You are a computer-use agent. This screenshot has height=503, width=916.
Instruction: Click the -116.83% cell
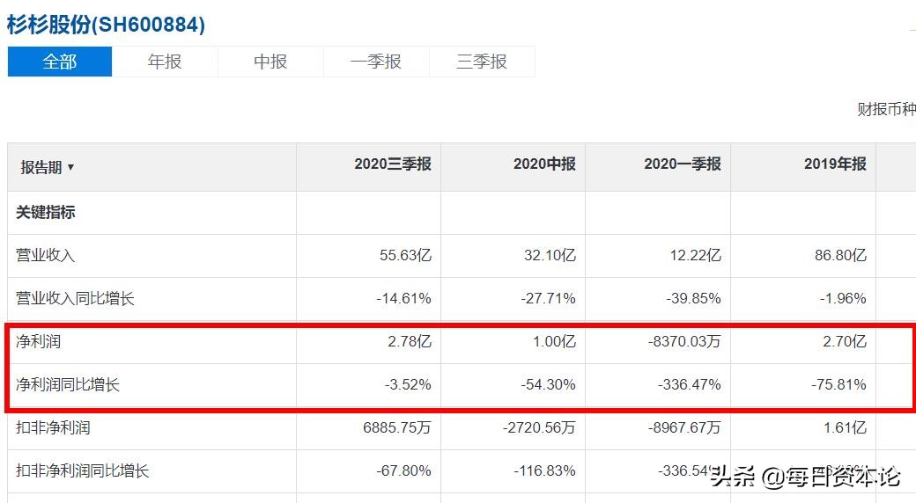coord(544,471)
